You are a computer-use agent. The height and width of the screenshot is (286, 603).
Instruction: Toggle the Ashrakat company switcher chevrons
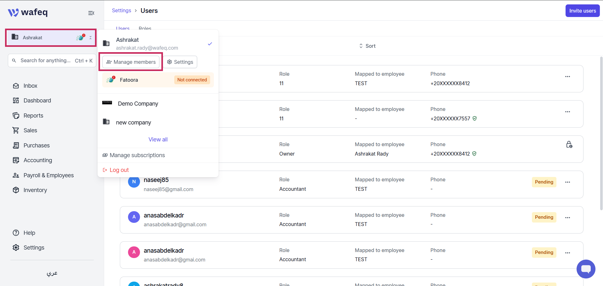(91, 38)
